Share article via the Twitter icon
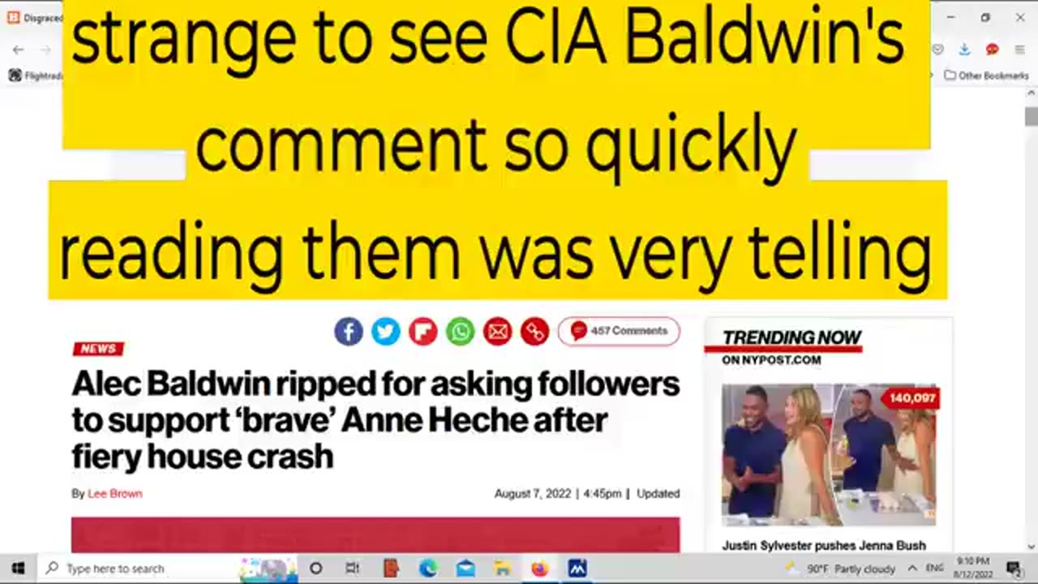Screen dimensions: 1038x584 (x=386, y=331)
